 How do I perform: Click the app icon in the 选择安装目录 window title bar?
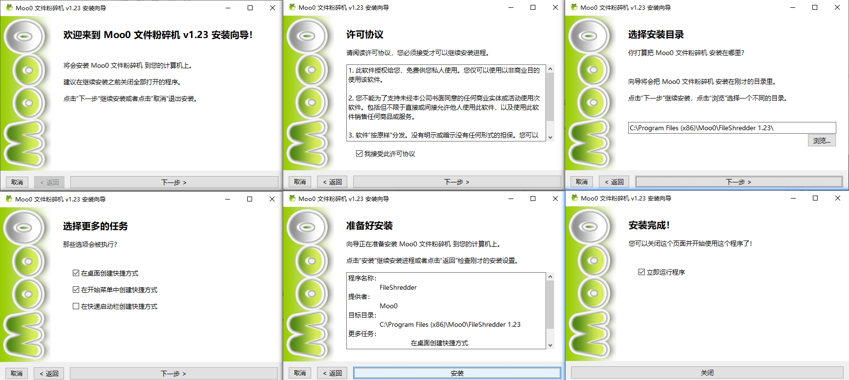click(x=574, y=7)
